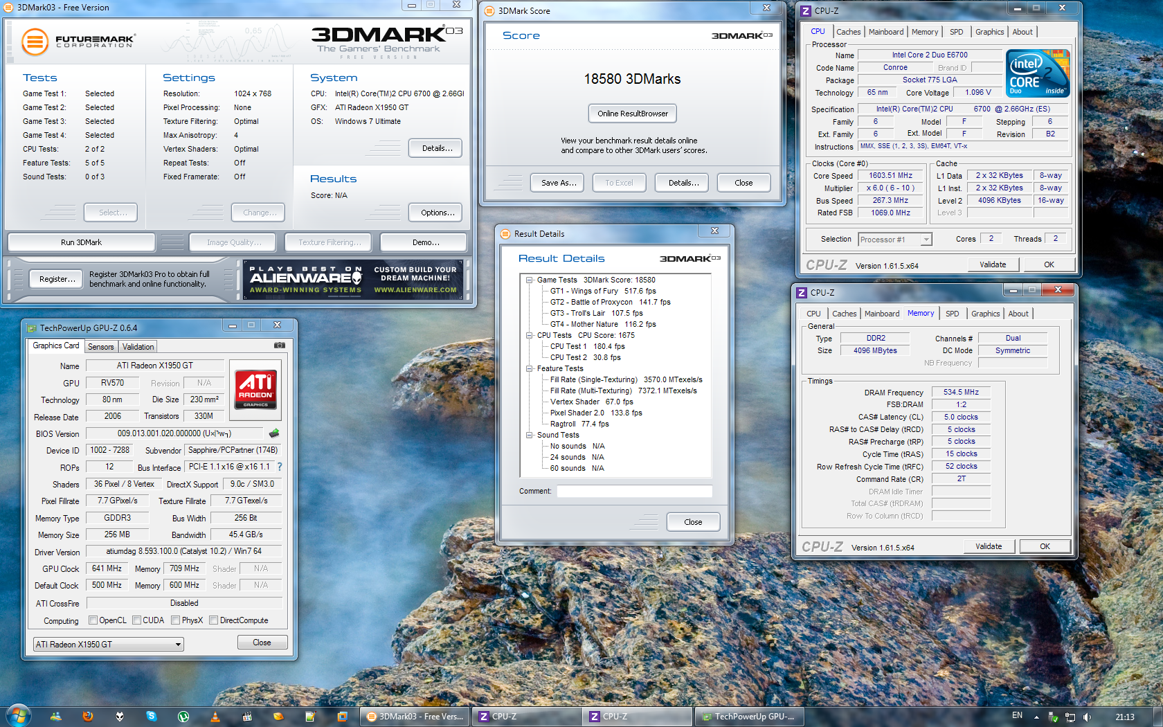
Task: Click the 3DMark Score window title icon
Action: (490, 10)
